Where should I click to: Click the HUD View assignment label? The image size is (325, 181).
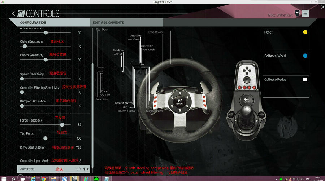[128, 107]
